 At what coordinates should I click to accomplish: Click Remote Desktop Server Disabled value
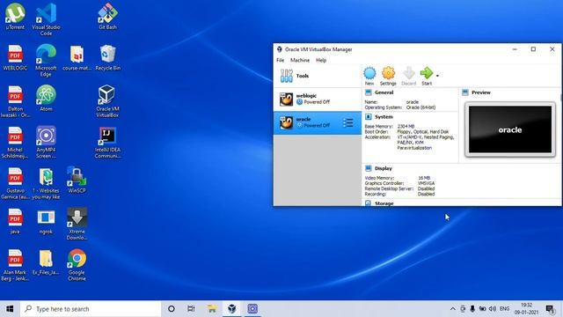point(426,188)
